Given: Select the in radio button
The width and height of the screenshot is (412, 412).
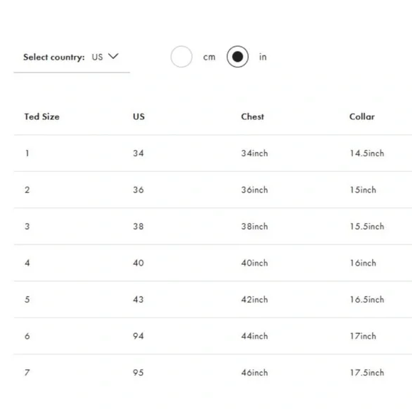Looking at the screenshot, I should [x=237, y=57].
